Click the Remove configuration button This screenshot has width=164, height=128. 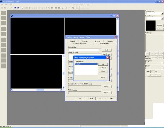coord(103,68)
